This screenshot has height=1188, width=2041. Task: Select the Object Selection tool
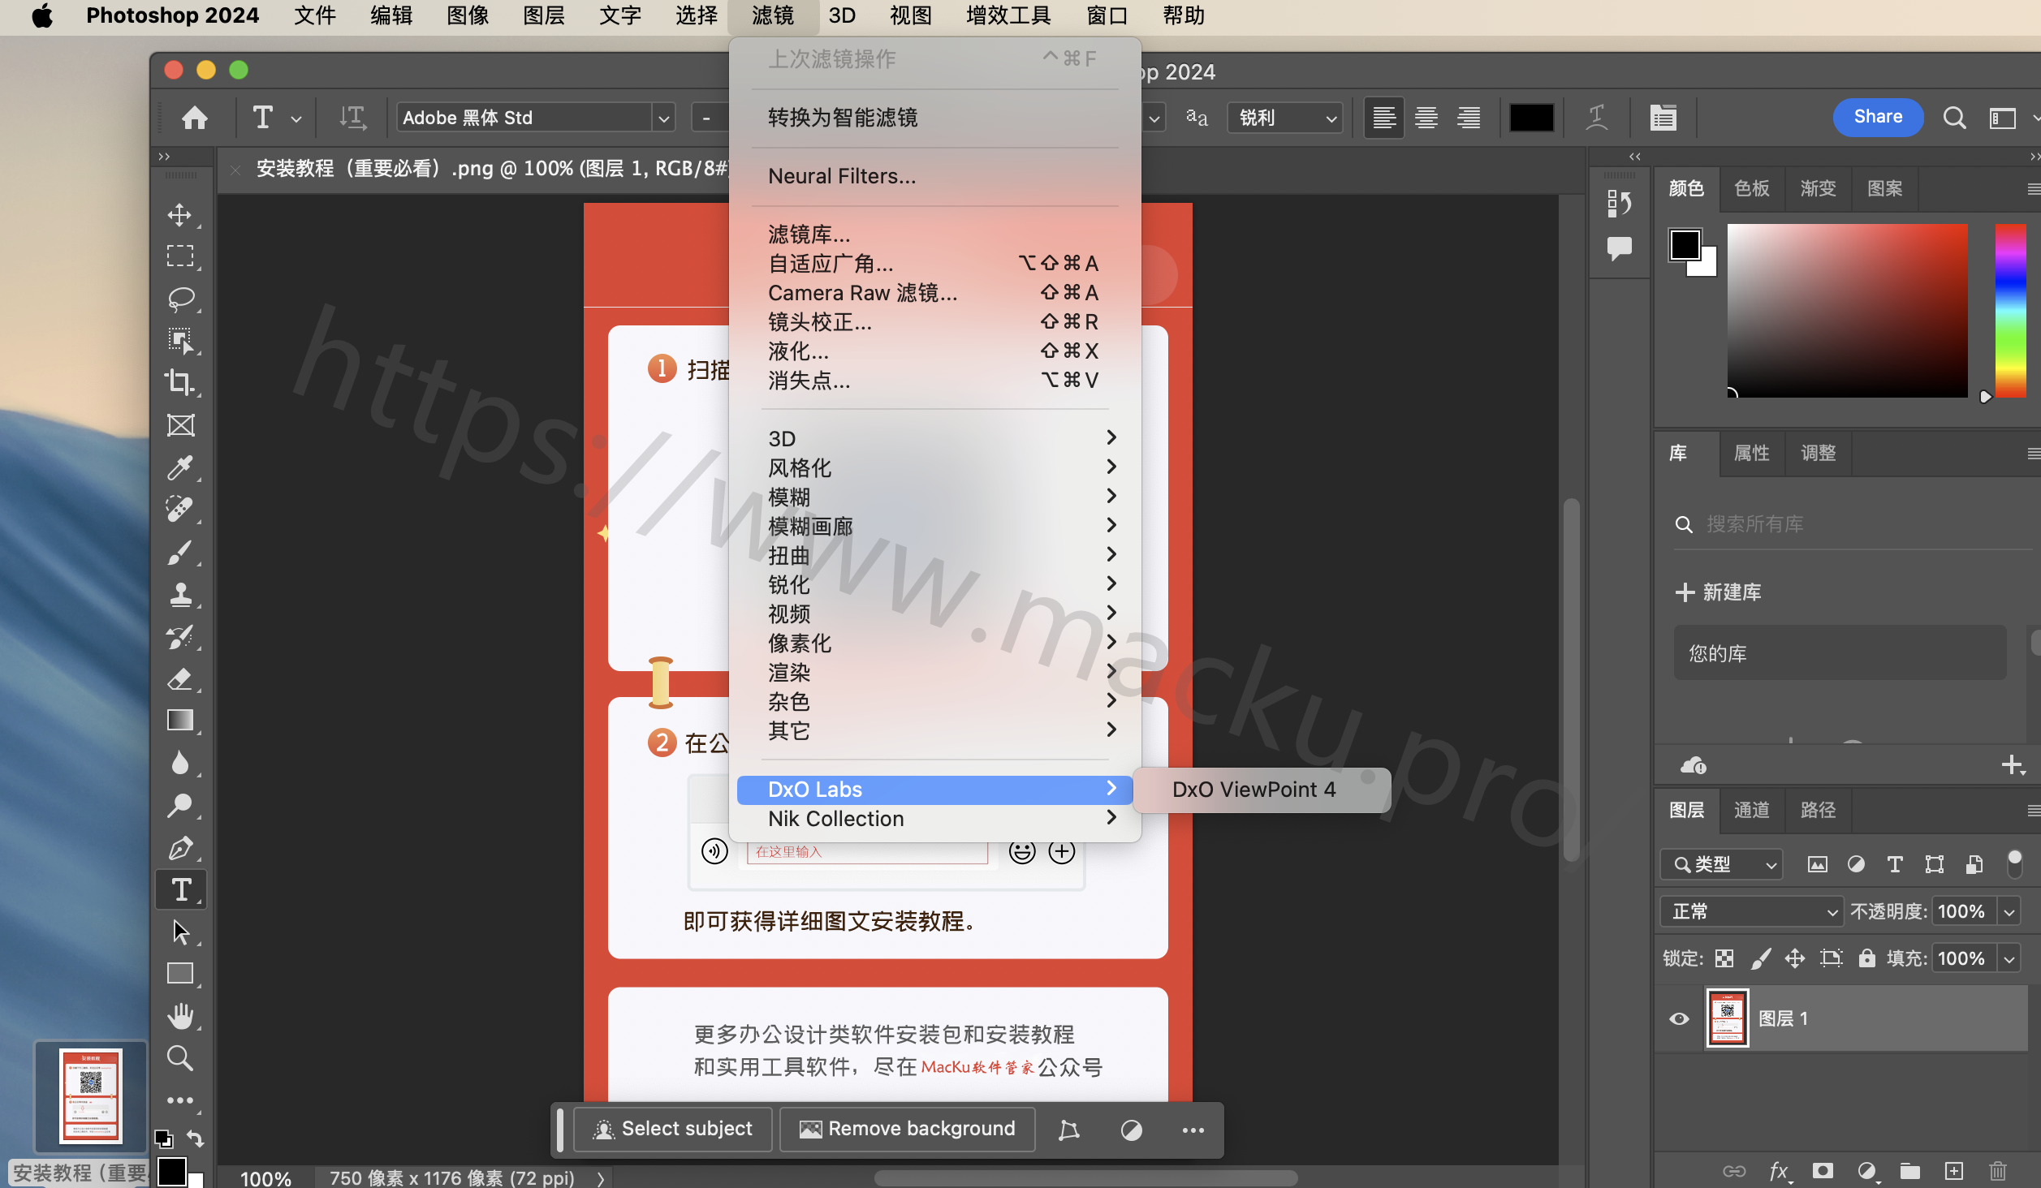tap(180, 341)
